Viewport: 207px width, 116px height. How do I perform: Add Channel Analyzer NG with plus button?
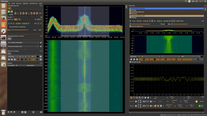tap(41, 46)
